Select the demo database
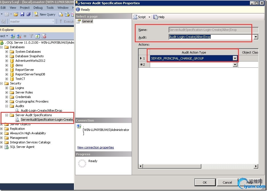267x191 pixels. click(19, 65)
